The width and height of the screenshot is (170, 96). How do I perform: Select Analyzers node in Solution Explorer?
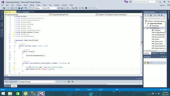tap(158, 30)
